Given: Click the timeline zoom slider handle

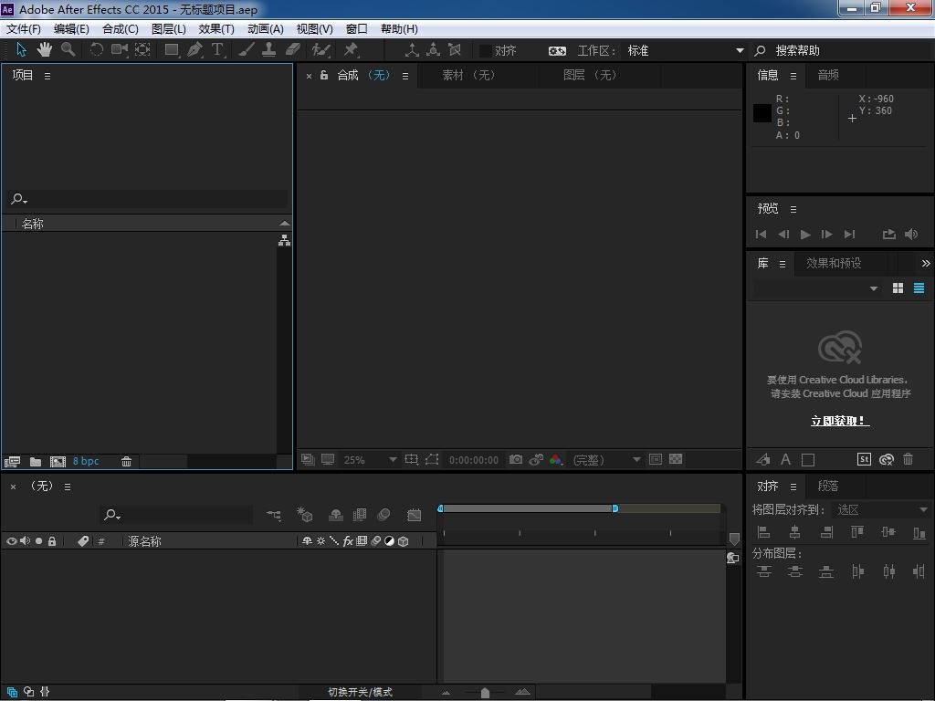Looking at the screenshot, I should tap(485, 692).
